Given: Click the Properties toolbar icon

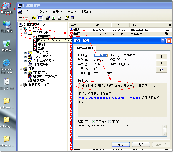Looking at the screenshot, I should click(x=47, y=18).
